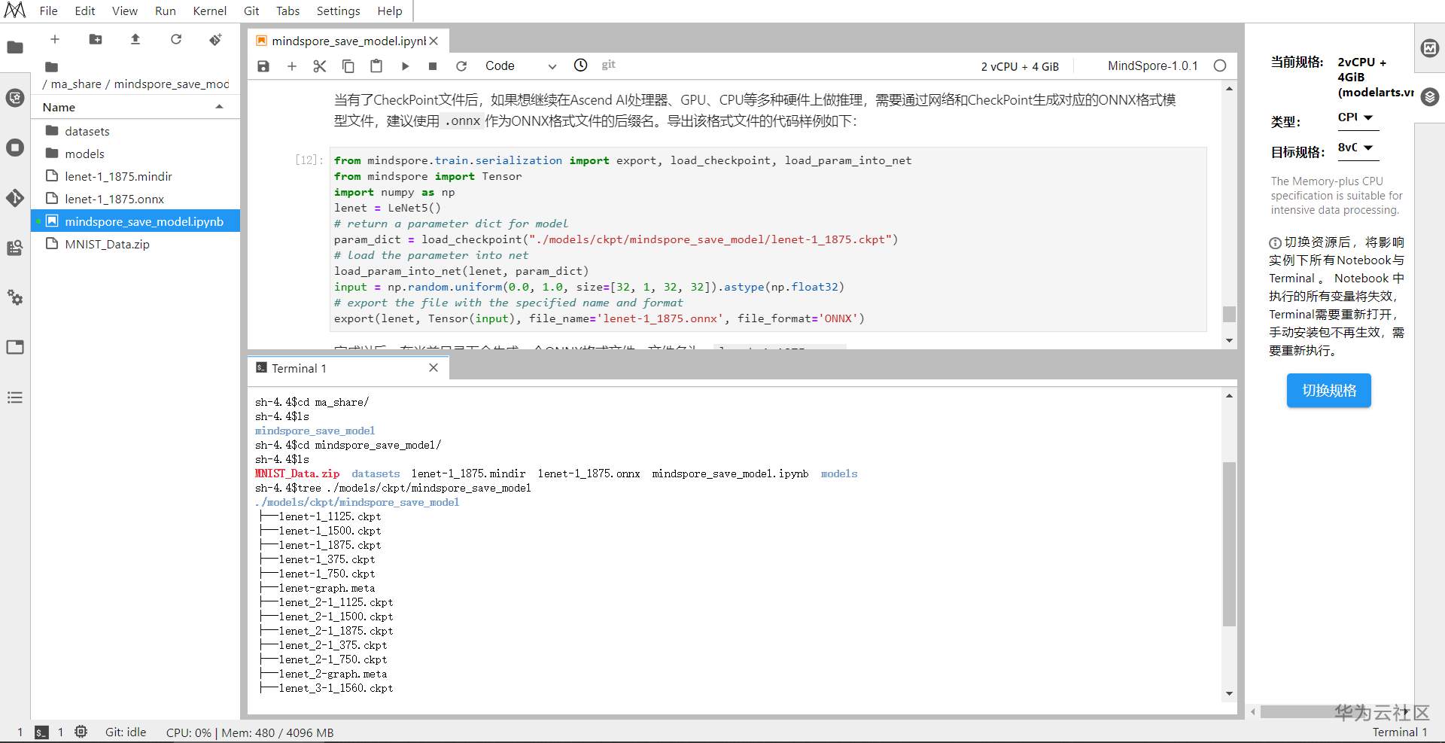1445x743 pixels.
Task: Open the Kernel menu
Action: pos(209,11)
